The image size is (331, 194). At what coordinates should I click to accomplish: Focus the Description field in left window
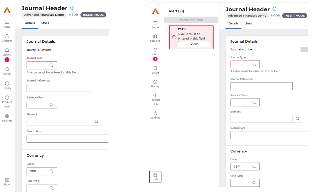pyautogui.click(x=68, y=139)
